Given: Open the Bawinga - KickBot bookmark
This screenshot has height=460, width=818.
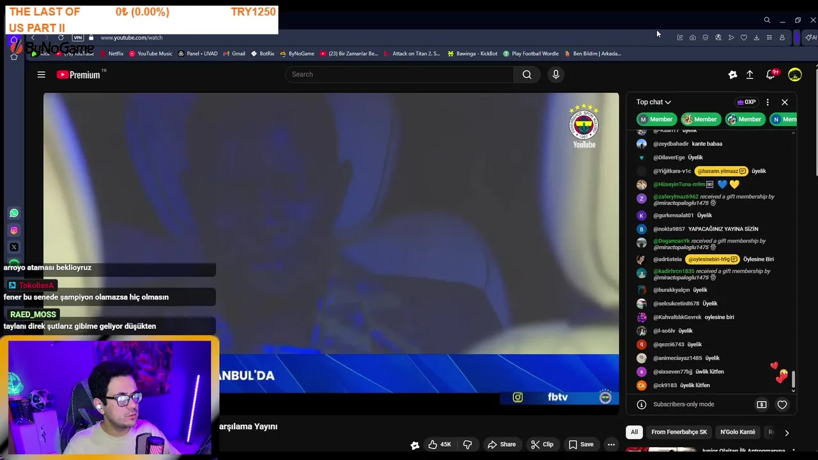Looking at the screenshot, I should point(472,54).
